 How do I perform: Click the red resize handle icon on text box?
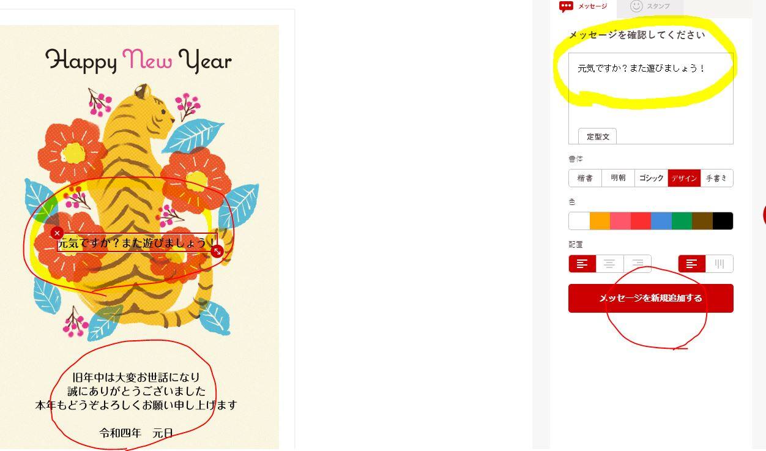pyautogui.click(x=217, y=251)
